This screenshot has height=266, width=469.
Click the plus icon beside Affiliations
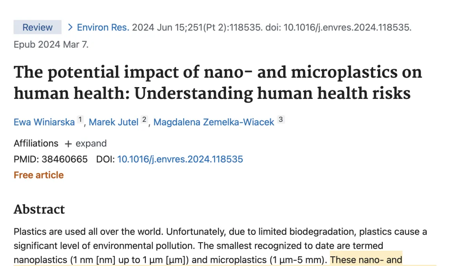(68, 144)
